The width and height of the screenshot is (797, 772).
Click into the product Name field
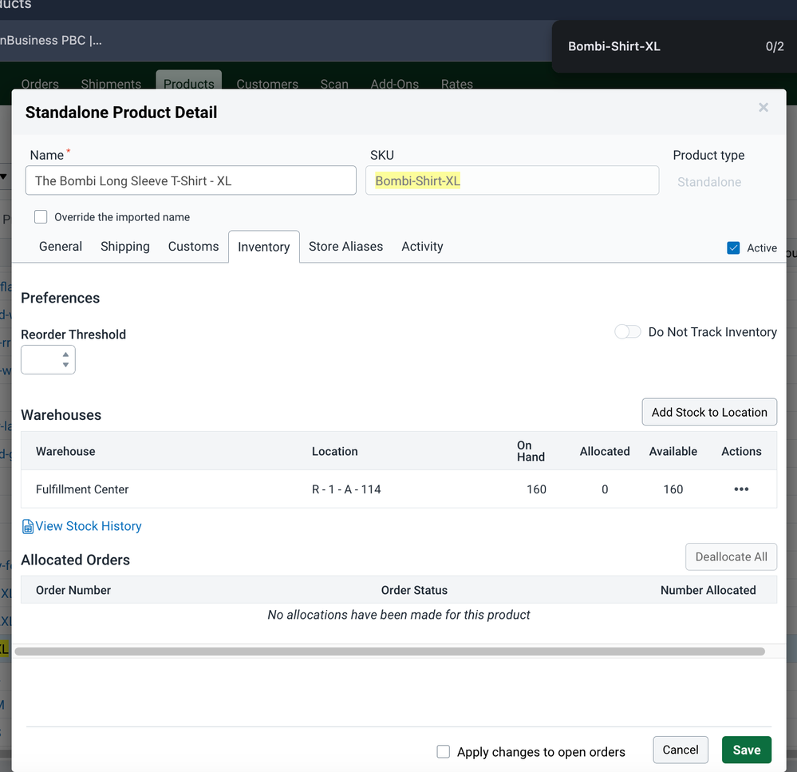191,180
